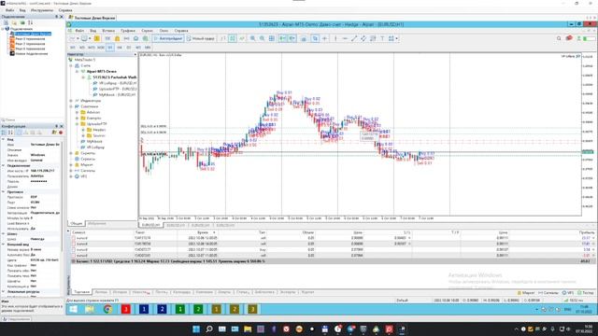This screenshot has width=598, height=336.
Task: Select the text label T tool
Action: tap(382, 38)
